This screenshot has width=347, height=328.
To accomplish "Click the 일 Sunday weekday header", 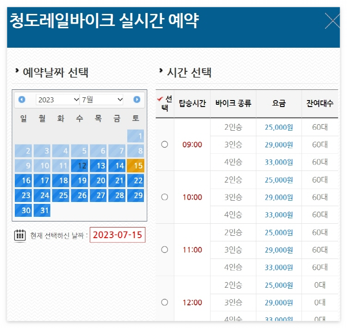I will tap(24, 118).
